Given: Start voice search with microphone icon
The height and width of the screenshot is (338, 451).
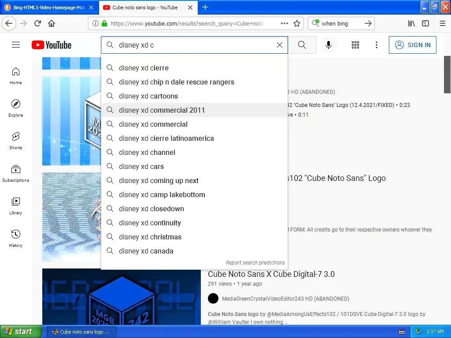Looking at the screenshot, I should 329,45.
